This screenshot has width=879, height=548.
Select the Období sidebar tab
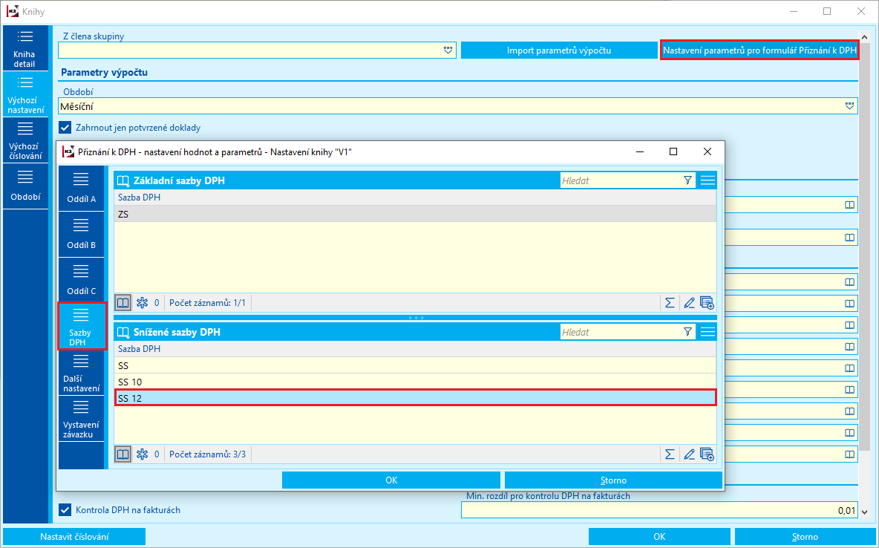[25, 186]
